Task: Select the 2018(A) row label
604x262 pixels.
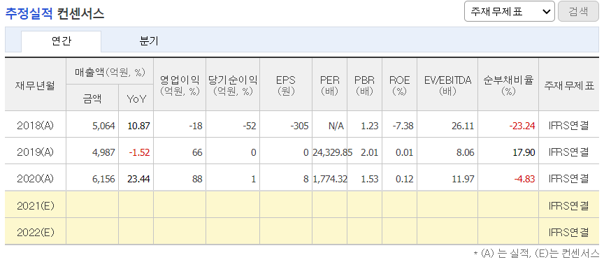Action: (36, 126)
